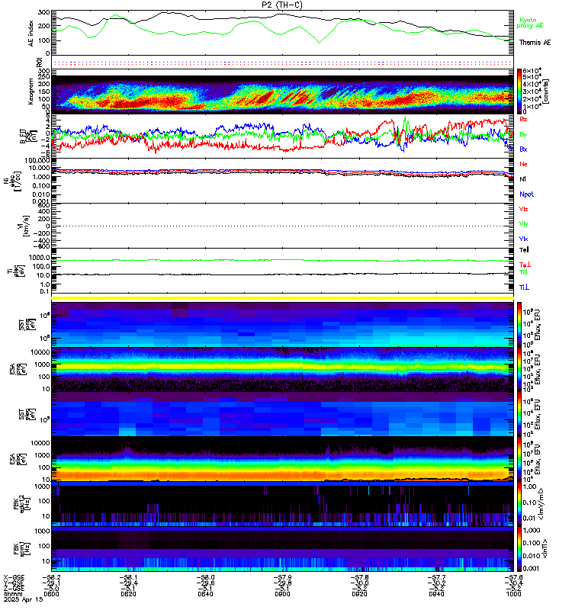This screenshot has height=610, width=572.
Task: Click the "X-GSE" row label at bottom left
Action: [14, 578]
